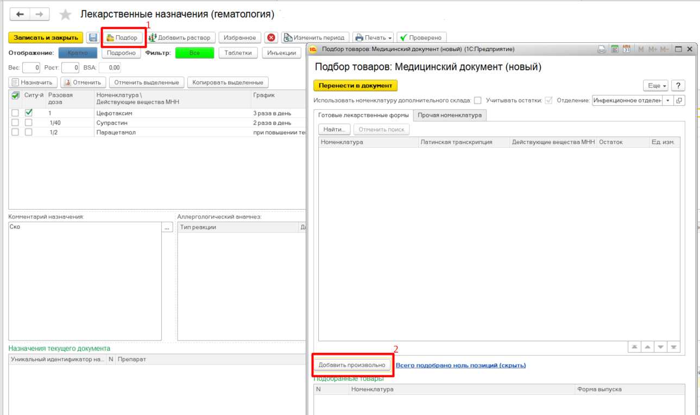Jump to last row with bottom arrow

tap(674, 347)
